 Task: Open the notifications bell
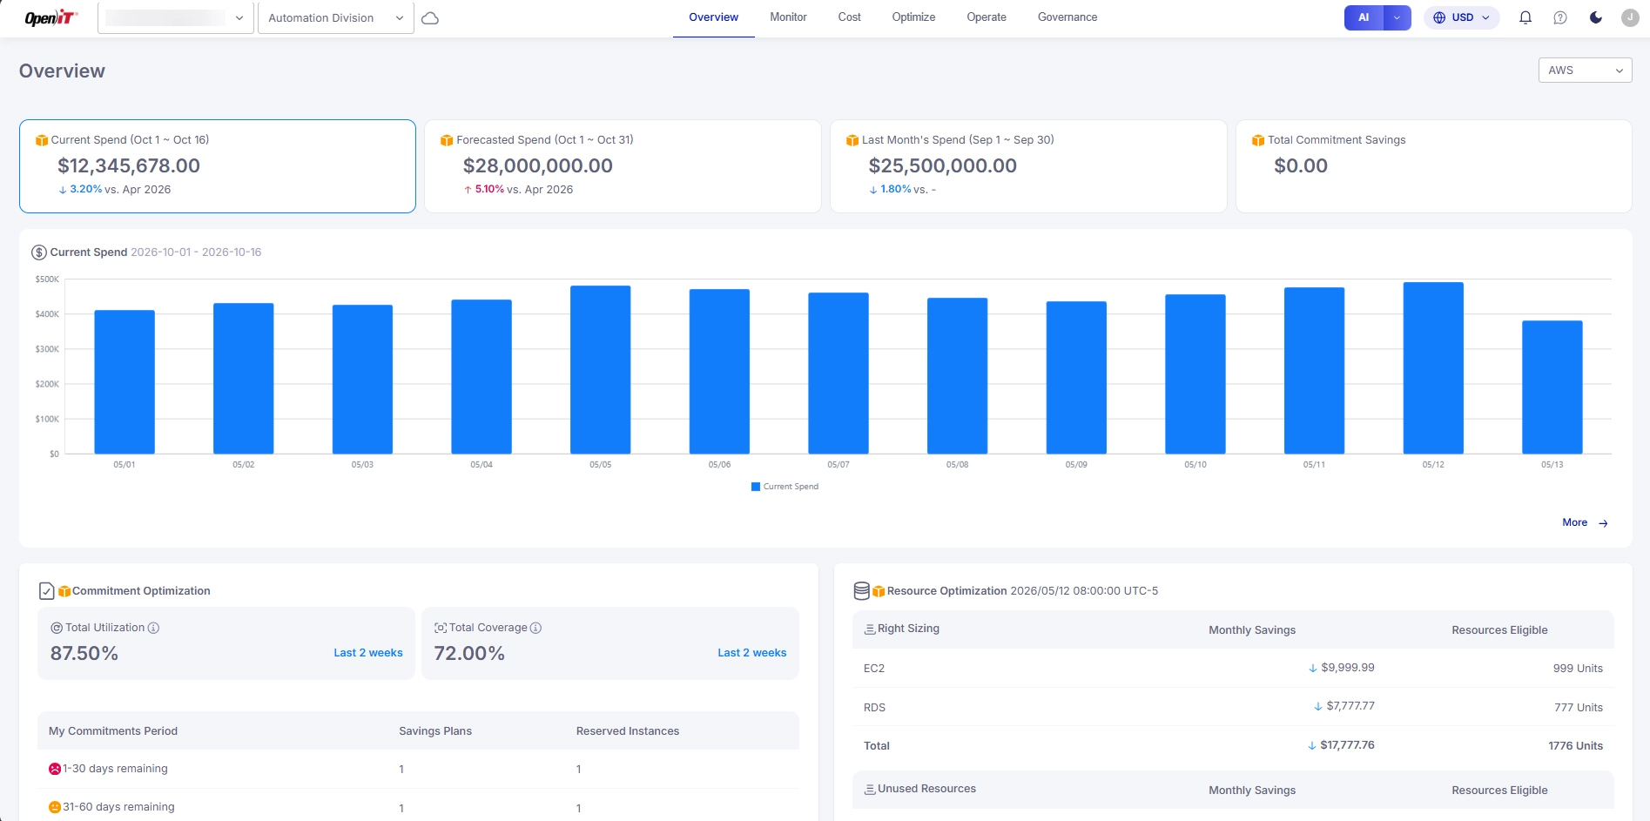1525,17
